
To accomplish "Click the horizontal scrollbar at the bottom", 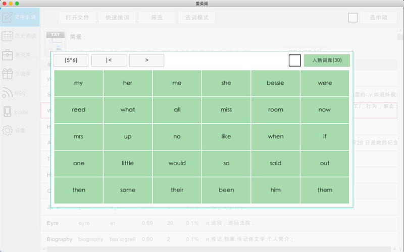I will (217, 248).
